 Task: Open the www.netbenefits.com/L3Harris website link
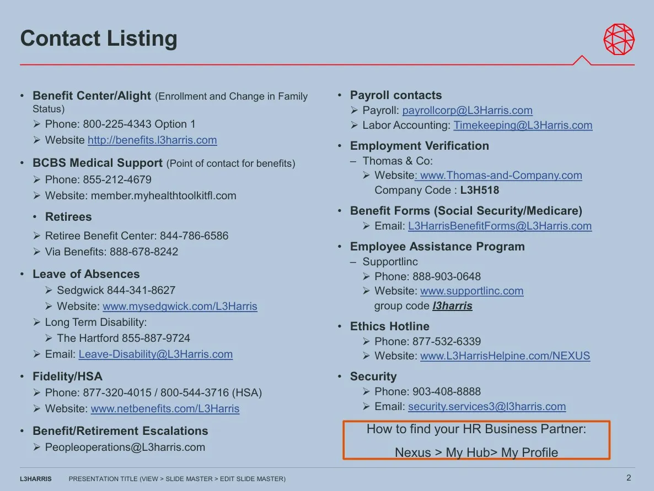165,408
